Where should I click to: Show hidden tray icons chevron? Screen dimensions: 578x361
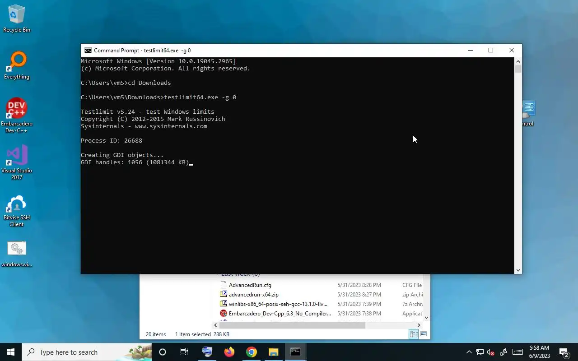pos(469,352)
